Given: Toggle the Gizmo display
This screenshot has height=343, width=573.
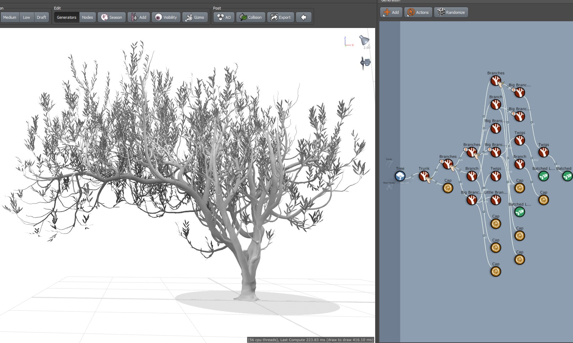Looking at the screenshot, I should [195, 17].
